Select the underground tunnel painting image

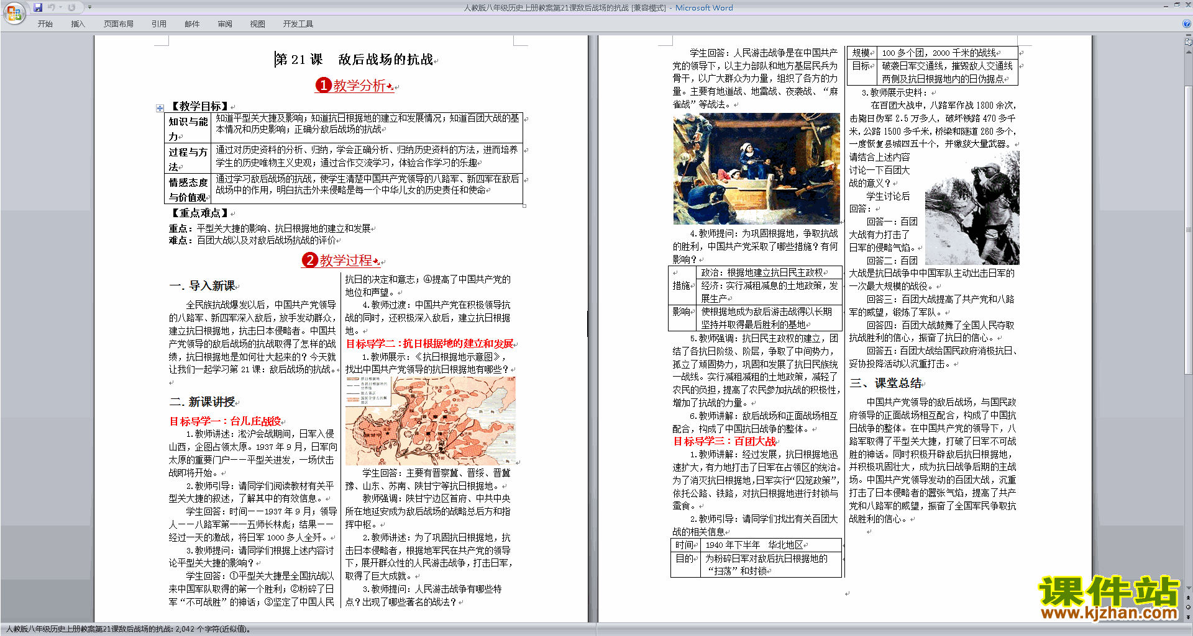point(756,169)
